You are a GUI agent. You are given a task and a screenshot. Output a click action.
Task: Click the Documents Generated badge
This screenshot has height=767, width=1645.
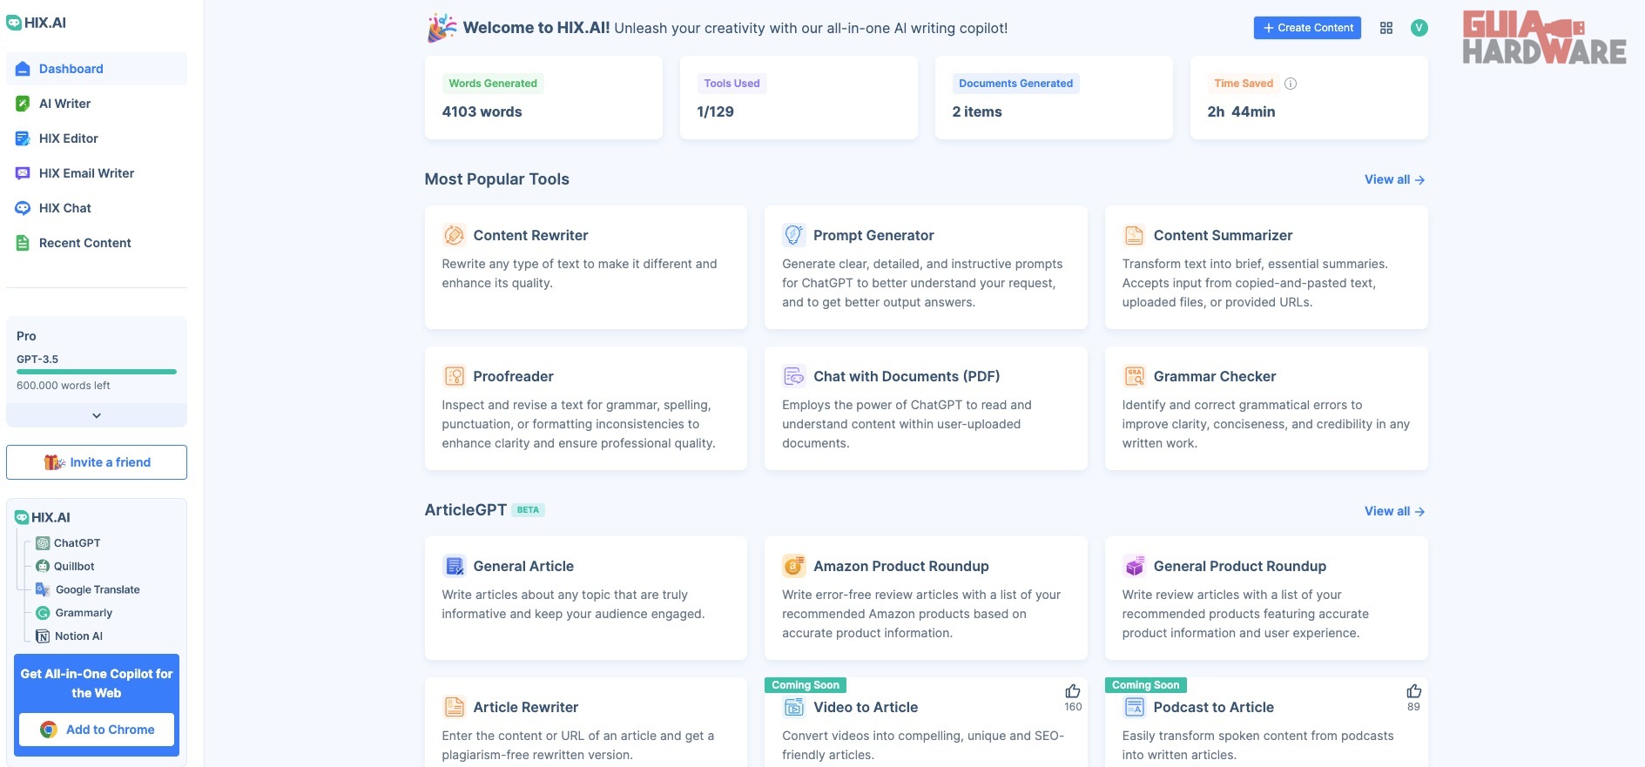tap(1015, 84)
